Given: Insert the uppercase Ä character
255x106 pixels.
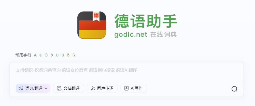Looking at the screenshot, I should 35,55.
